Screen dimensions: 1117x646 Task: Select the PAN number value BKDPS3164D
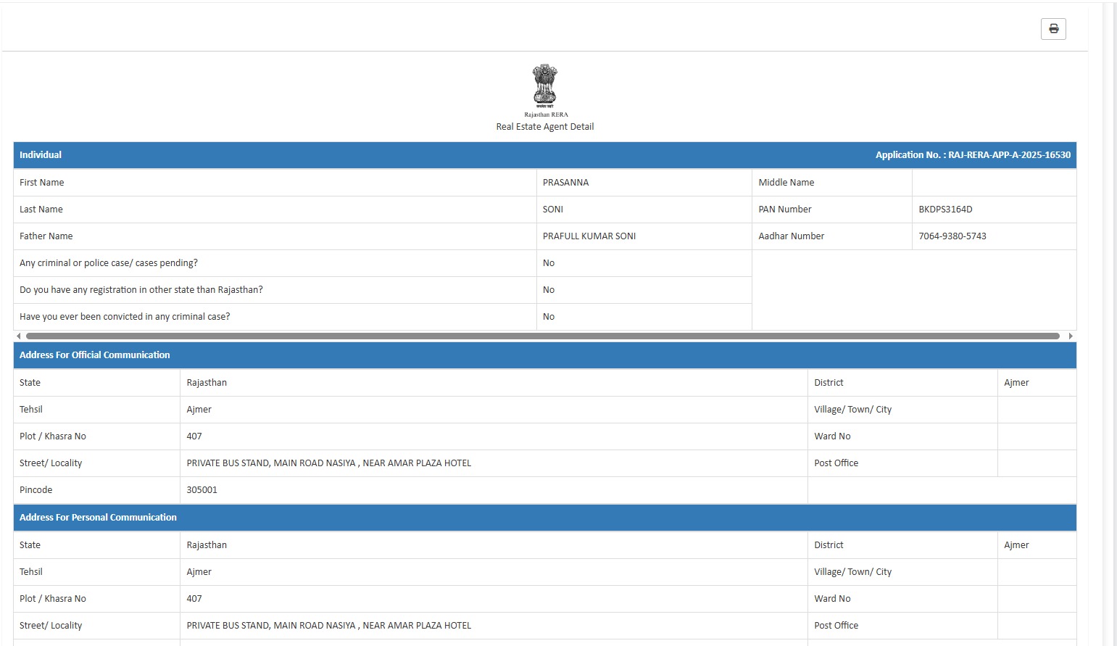coord(945,210)
